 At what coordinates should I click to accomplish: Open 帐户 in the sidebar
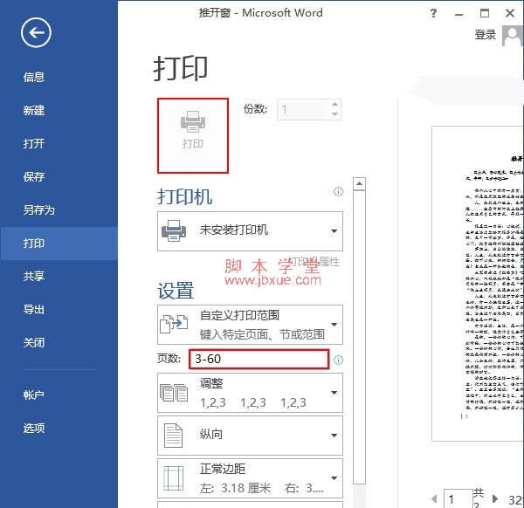point(34,395)
